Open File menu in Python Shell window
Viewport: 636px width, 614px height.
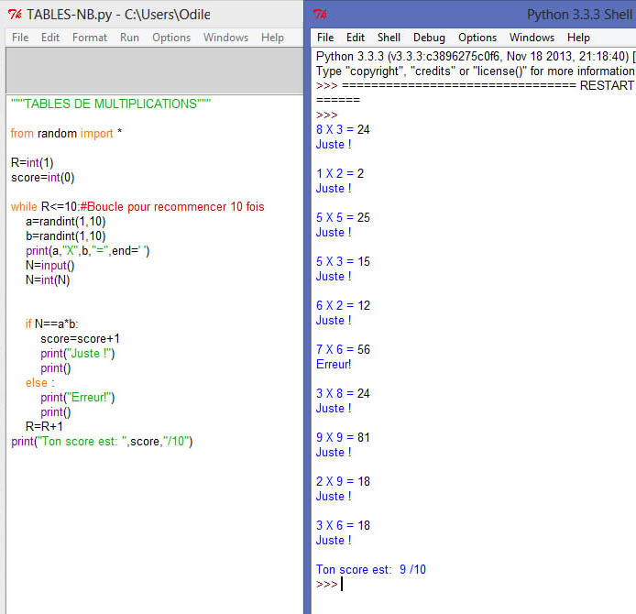[325, 38]
